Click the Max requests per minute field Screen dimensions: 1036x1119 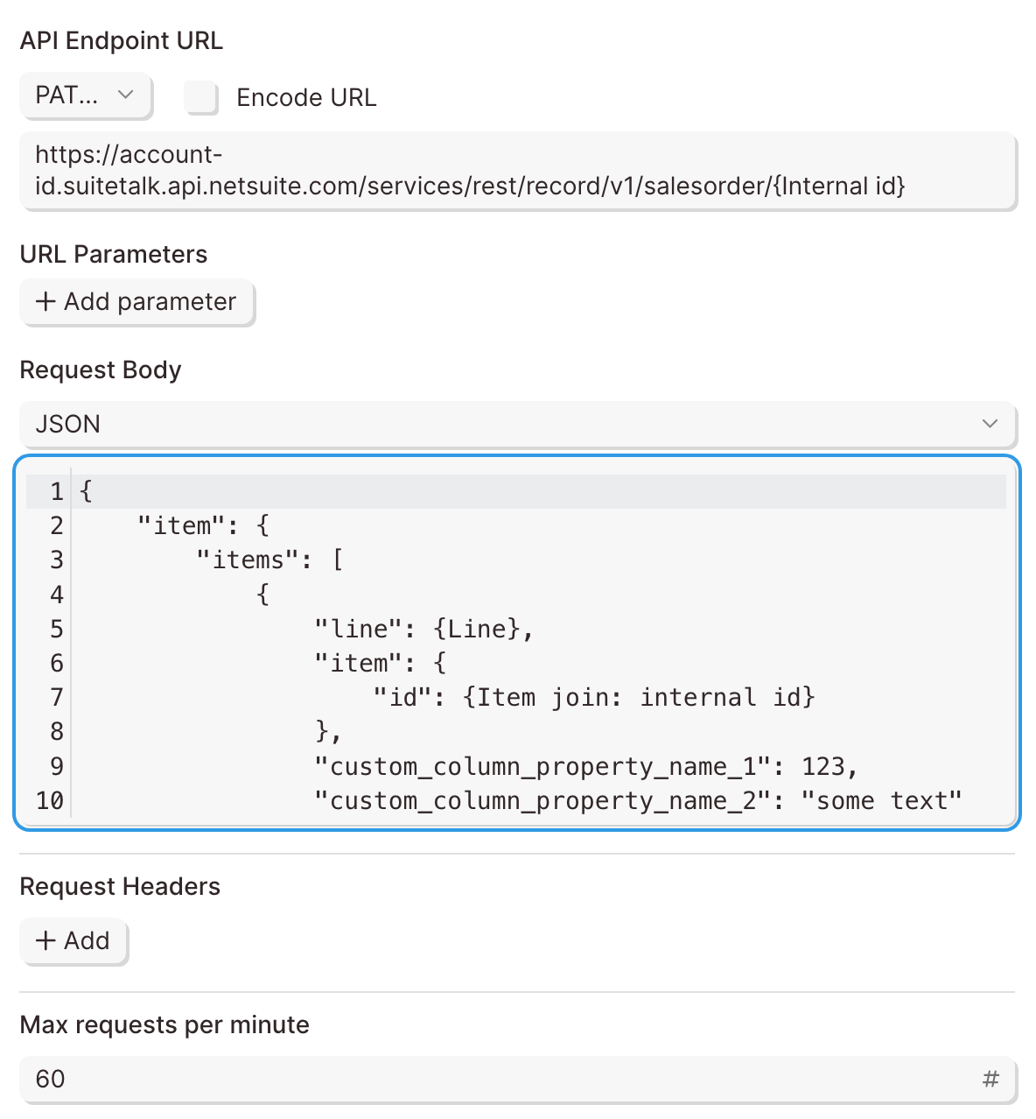click(x=518, y=1079)
